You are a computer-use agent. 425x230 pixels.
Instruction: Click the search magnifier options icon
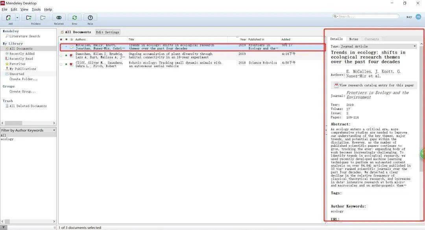pyautogui.click(x=336, y=16)
